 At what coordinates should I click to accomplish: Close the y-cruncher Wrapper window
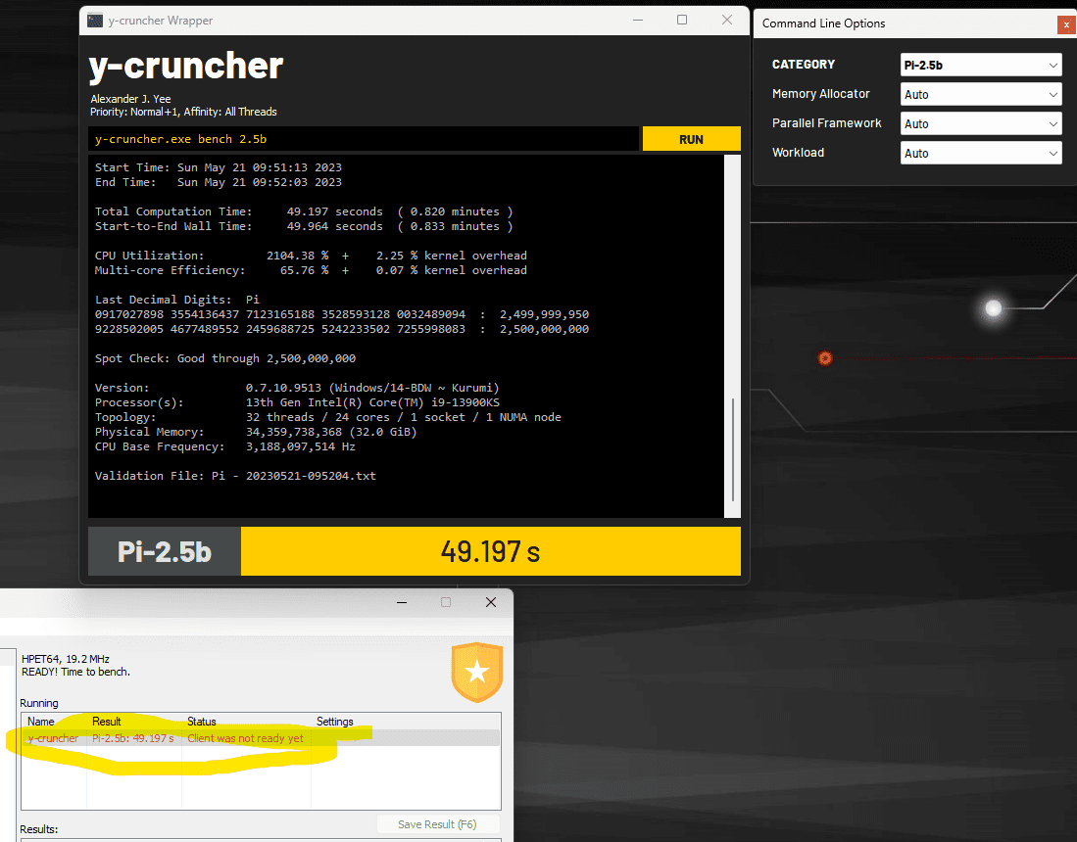pyautogui.click(x=727, y=20)
